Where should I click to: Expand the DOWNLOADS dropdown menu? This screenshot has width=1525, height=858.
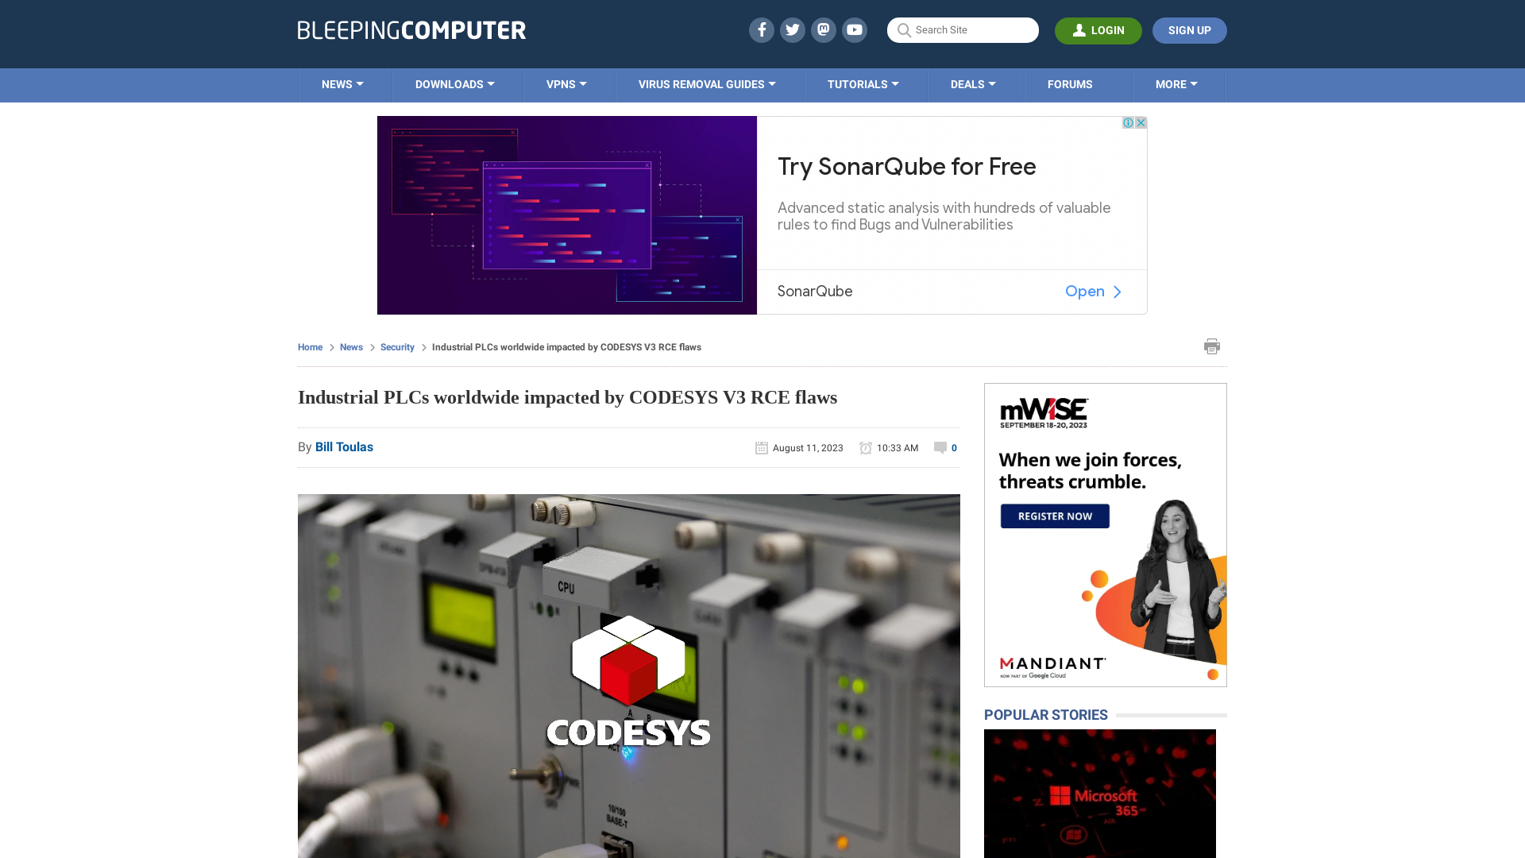click(454, 83)
